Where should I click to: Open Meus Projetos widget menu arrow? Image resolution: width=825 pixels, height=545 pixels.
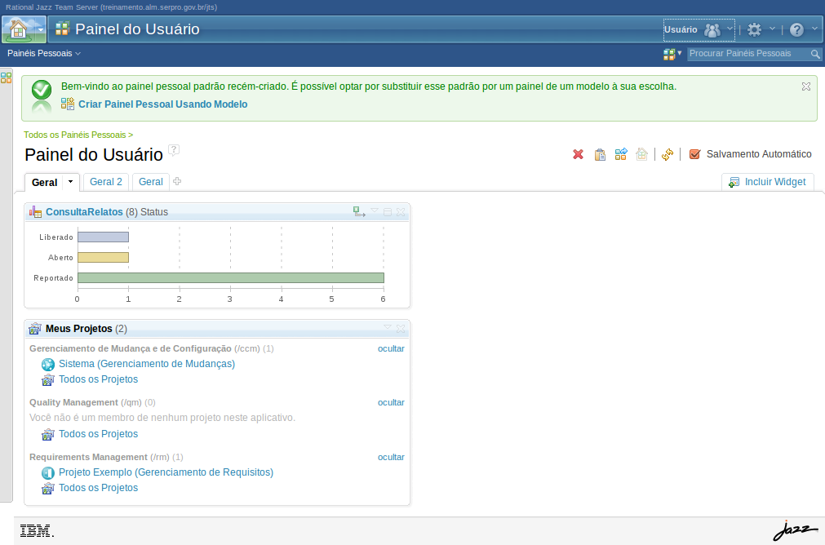pos(388,327)
